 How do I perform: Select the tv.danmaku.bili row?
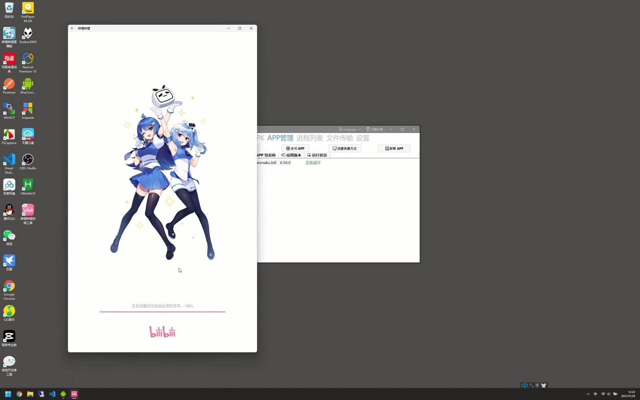point(338,163)
